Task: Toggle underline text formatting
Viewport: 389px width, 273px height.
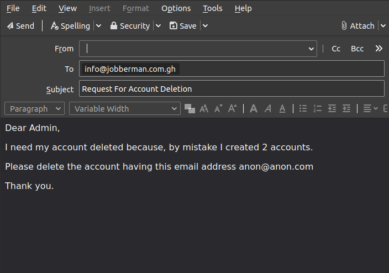Action: [282, 109]
